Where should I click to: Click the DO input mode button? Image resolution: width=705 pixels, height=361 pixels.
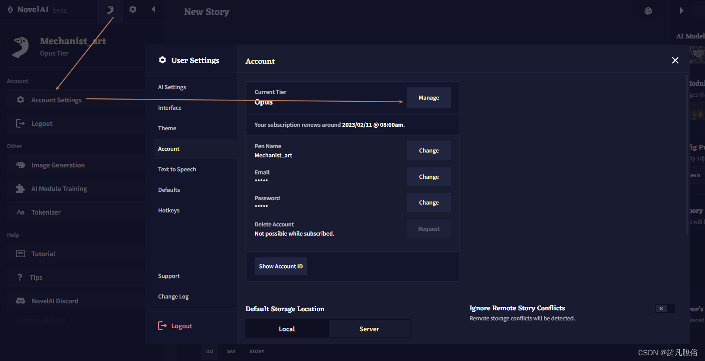click(210, 352)
